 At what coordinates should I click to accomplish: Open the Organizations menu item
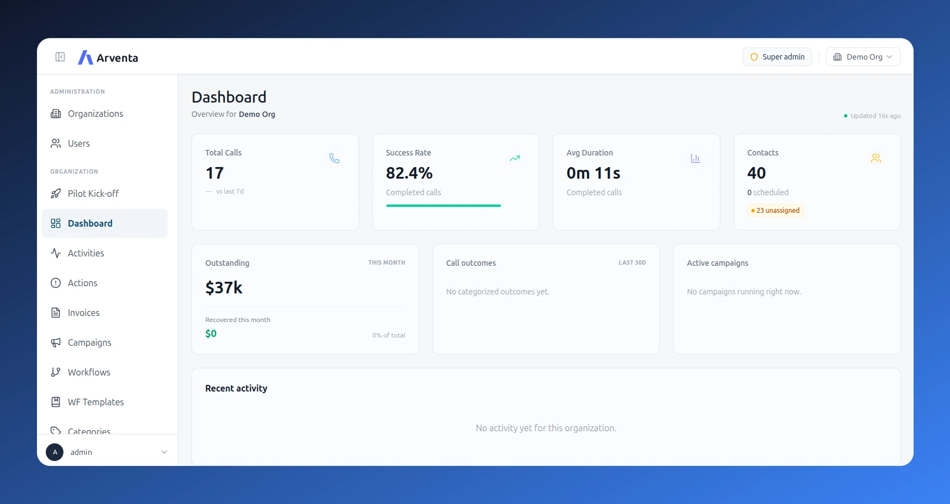click(105, 114)
